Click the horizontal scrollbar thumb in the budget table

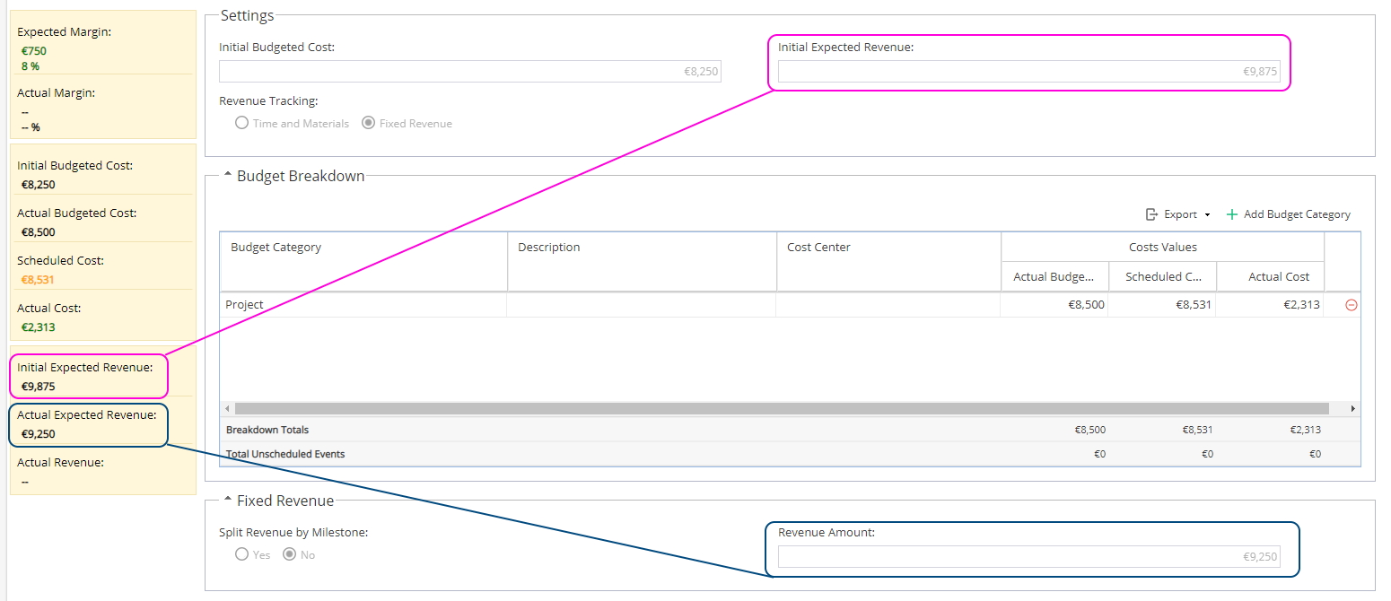(x=782, y=408)
